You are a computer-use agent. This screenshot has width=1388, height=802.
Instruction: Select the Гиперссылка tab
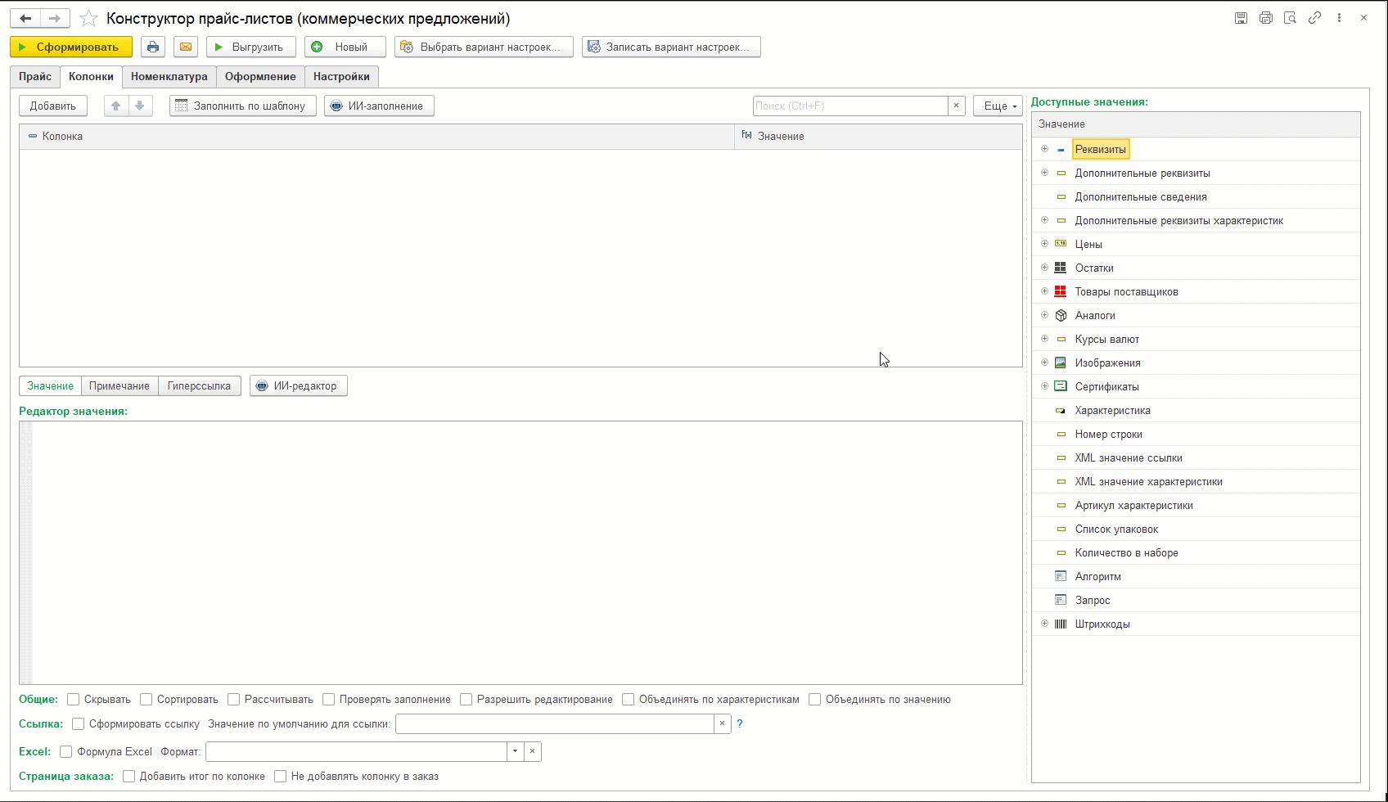tap(199, 386)
